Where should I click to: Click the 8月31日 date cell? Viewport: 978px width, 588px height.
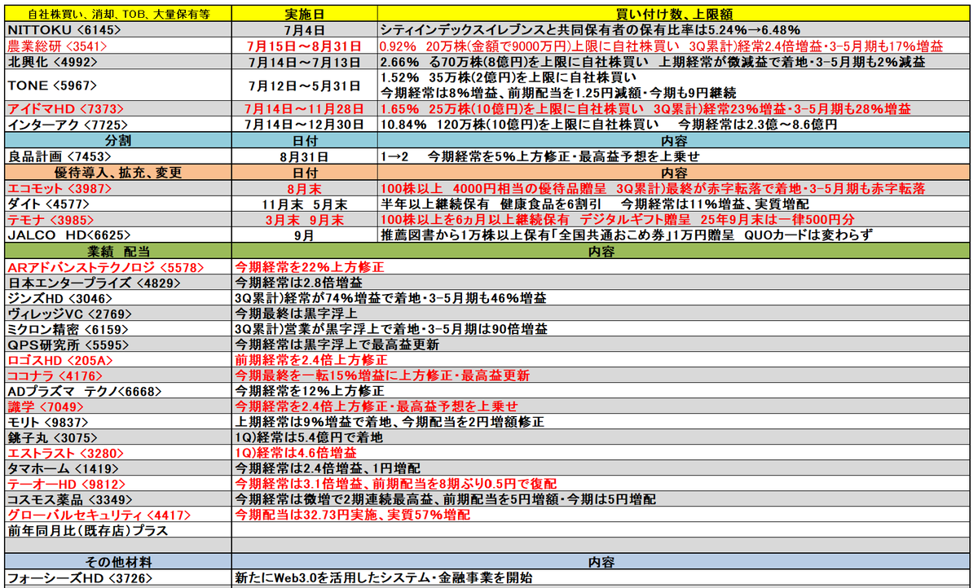pos(305,156)
